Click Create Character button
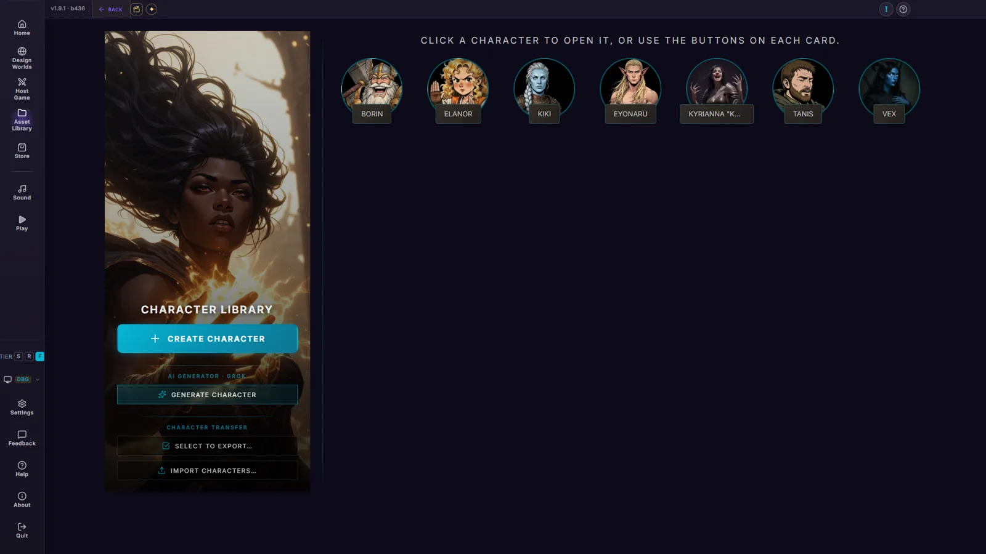Image resolution: width=986 pixels, height=554 pixels. [x=208, y=339]
